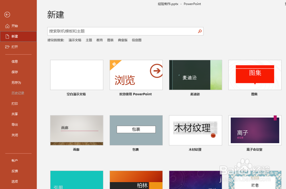
Task: Choose the 麦迪逊 template thumbnail
Action: pyautogui.click(x=196, y=75)
